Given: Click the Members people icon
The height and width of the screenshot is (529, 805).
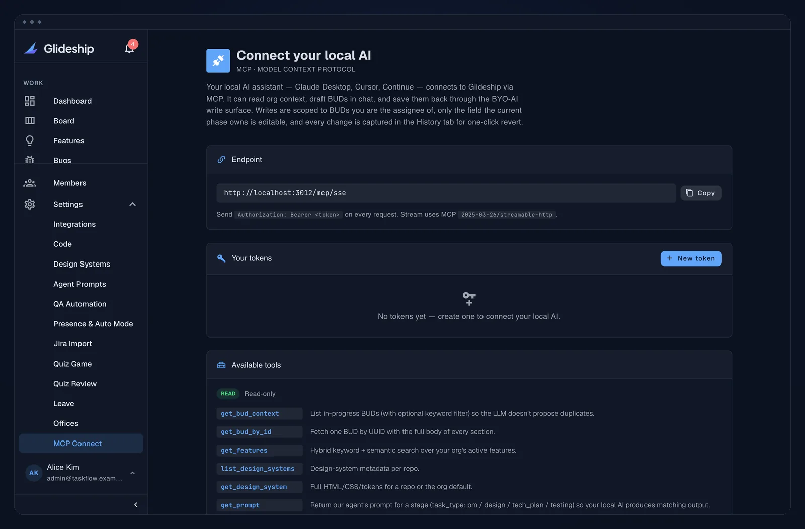Looking at the screenshot, I should point(30,183).
